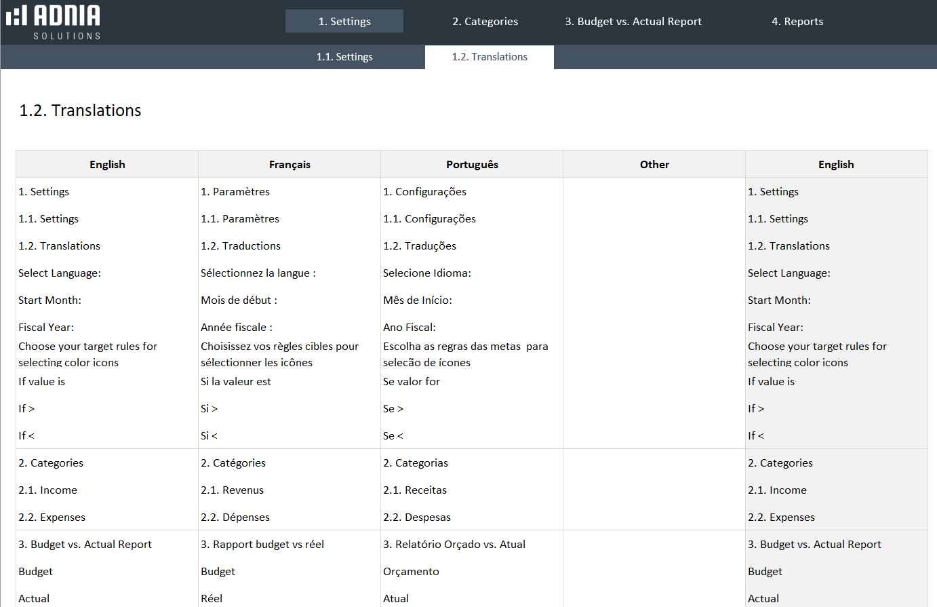Click the empty Other cell beside Selecione Idioma

click(654, 273)
